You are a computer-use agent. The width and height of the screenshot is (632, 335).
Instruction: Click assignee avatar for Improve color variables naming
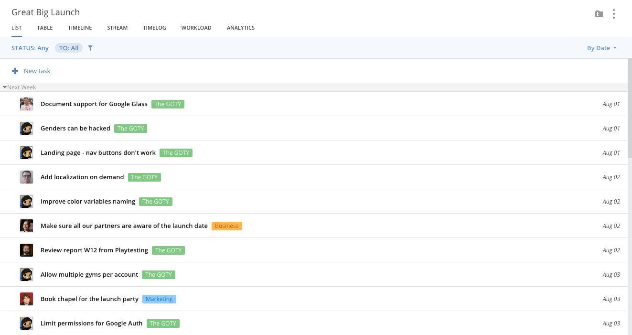pos(26,201)
